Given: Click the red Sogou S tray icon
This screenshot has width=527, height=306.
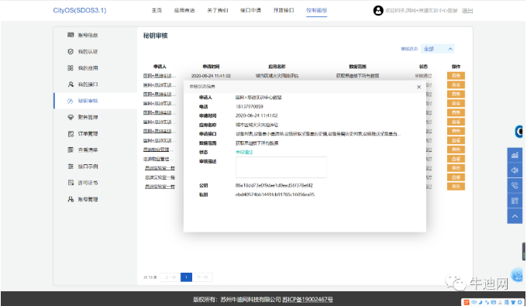Looking at the screenshot, I should [x=467, y=302].
